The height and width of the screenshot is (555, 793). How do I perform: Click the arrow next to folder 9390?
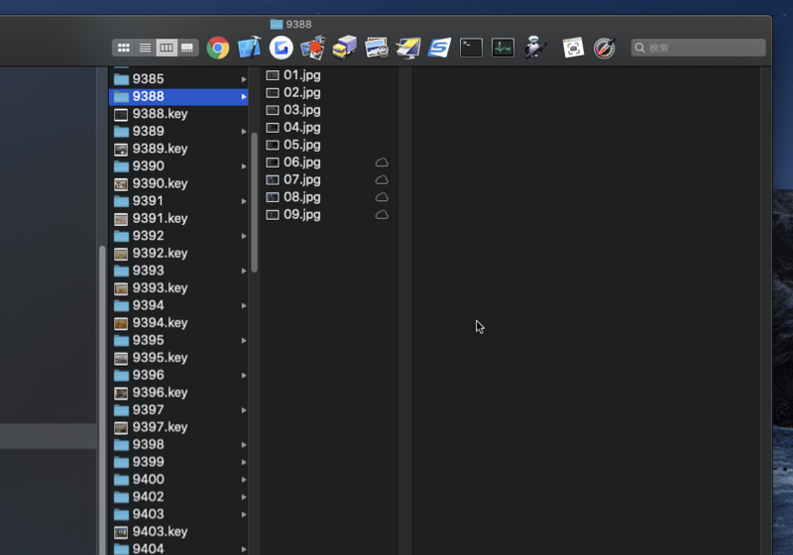[x=244, y=166]
